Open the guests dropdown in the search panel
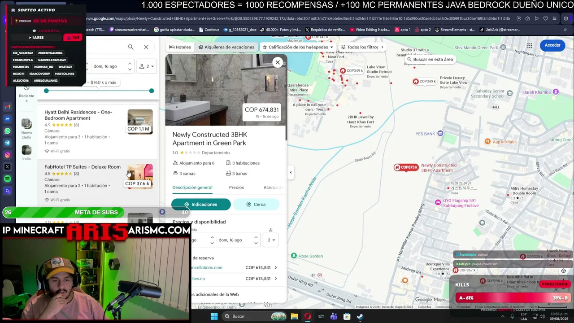574x323 pixels. pos(147,66)
